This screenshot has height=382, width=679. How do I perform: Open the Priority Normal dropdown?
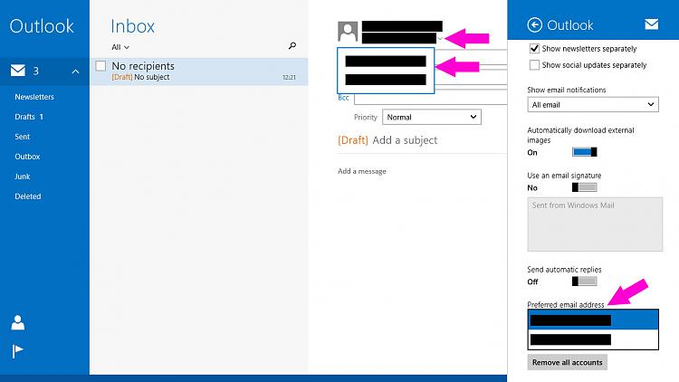(x=432, y=117)
